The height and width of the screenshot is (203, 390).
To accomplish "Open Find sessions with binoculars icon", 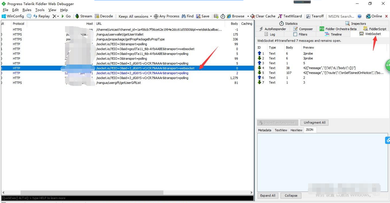I will click(187, 16).
